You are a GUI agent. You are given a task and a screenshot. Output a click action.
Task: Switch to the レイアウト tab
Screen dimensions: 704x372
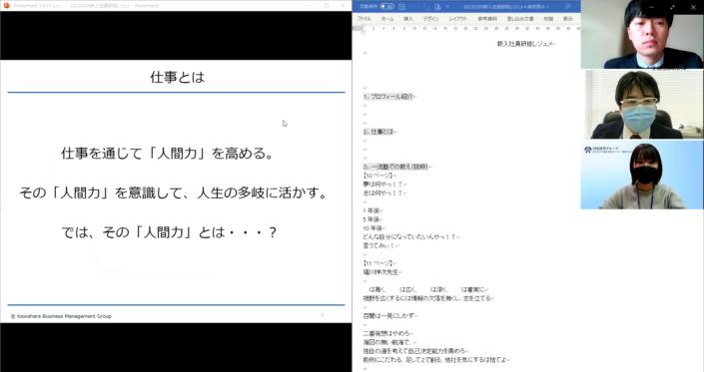(x=458, y=18)
